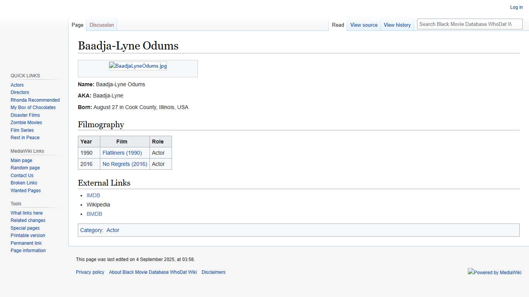The height and width of the screenshot is (297, 529).
Task: Read the Privacy policy
Action: 90,272
